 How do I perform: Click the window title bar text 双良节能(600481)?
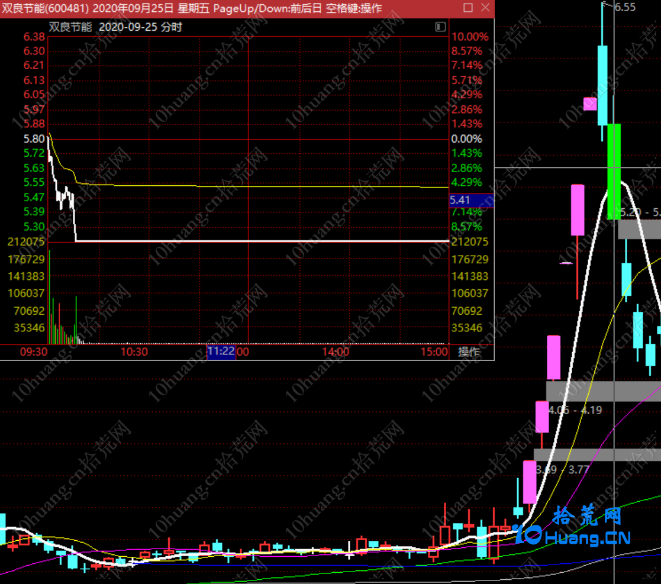45,8
